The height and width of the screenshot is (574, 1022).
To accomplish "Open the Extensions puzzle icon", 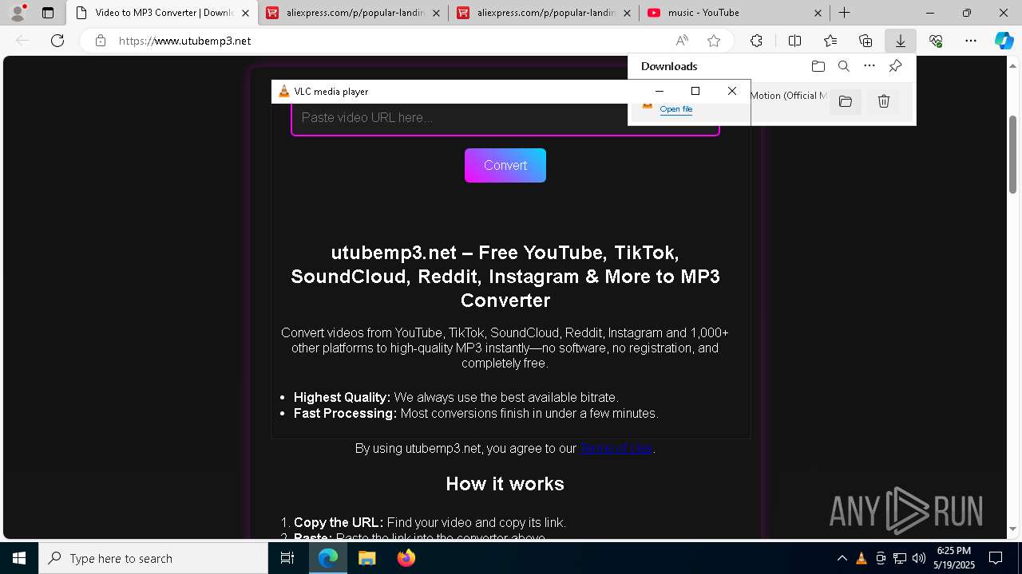I will [756, 41].
